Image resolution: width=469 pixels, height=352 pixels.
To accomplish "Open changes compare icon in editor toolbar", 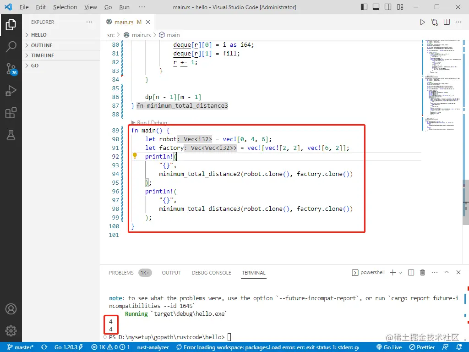I will click(x=435, y=22).
